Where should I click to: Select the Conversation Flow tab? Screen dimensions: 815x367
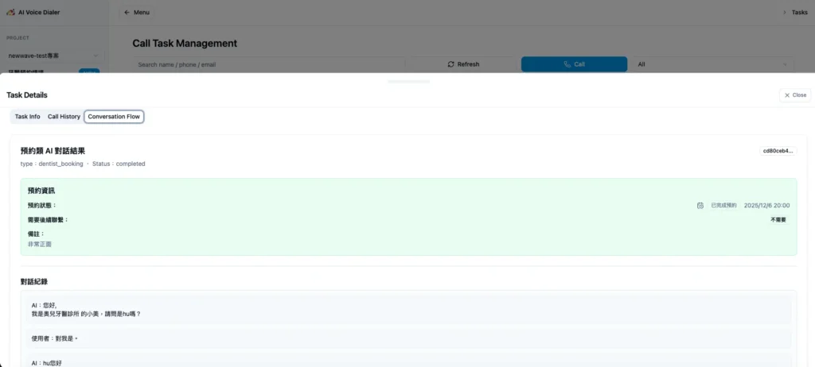(114, 117)
